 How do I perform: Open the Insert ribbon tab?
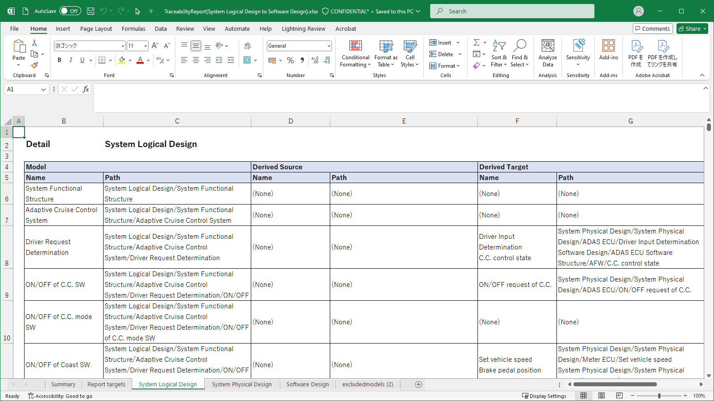click(x=62, y=29)
